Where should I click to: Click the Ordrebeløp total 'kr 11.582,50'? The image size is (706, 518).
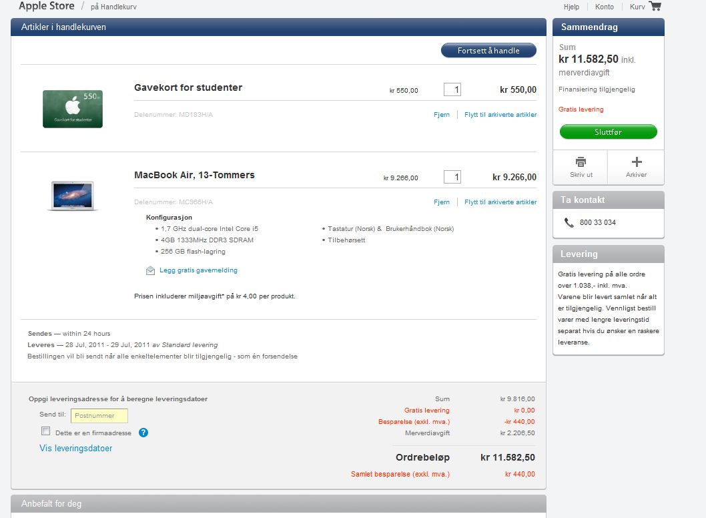pyautogui.click(x=507, y=457)
